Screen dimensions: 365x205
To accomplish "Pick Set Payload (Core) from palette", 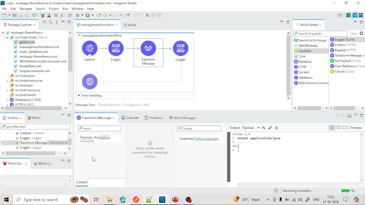I will click(345, 61).
